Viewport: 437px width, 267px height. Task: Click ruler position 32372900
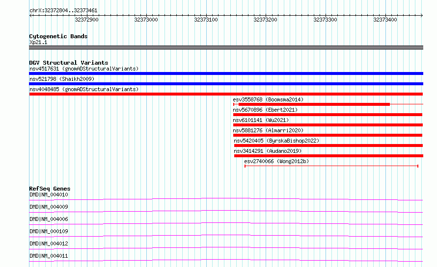click(x=87, y=20)
